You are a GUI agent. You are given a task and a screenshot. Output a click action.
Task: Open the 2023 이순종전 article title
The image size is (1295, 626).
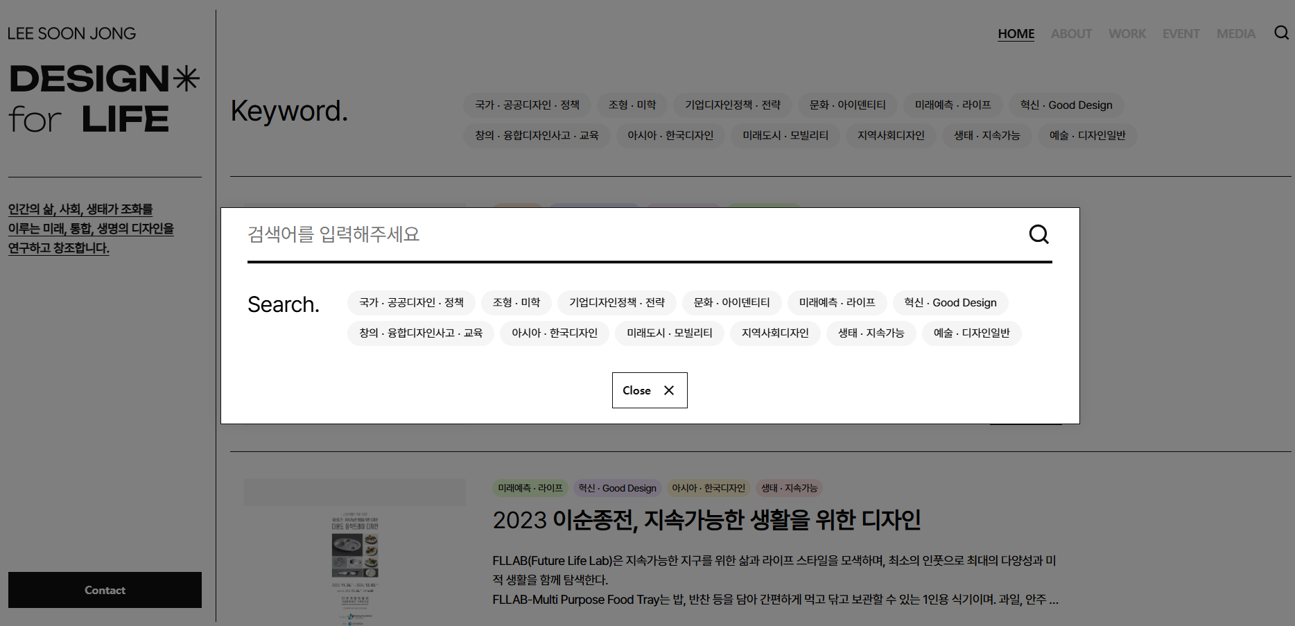point(706,520)
